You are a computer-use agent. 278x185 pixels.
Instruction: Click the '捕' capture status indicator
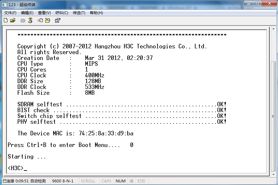point(131,181)
